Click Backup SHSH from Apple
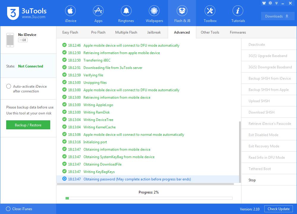 269,90
